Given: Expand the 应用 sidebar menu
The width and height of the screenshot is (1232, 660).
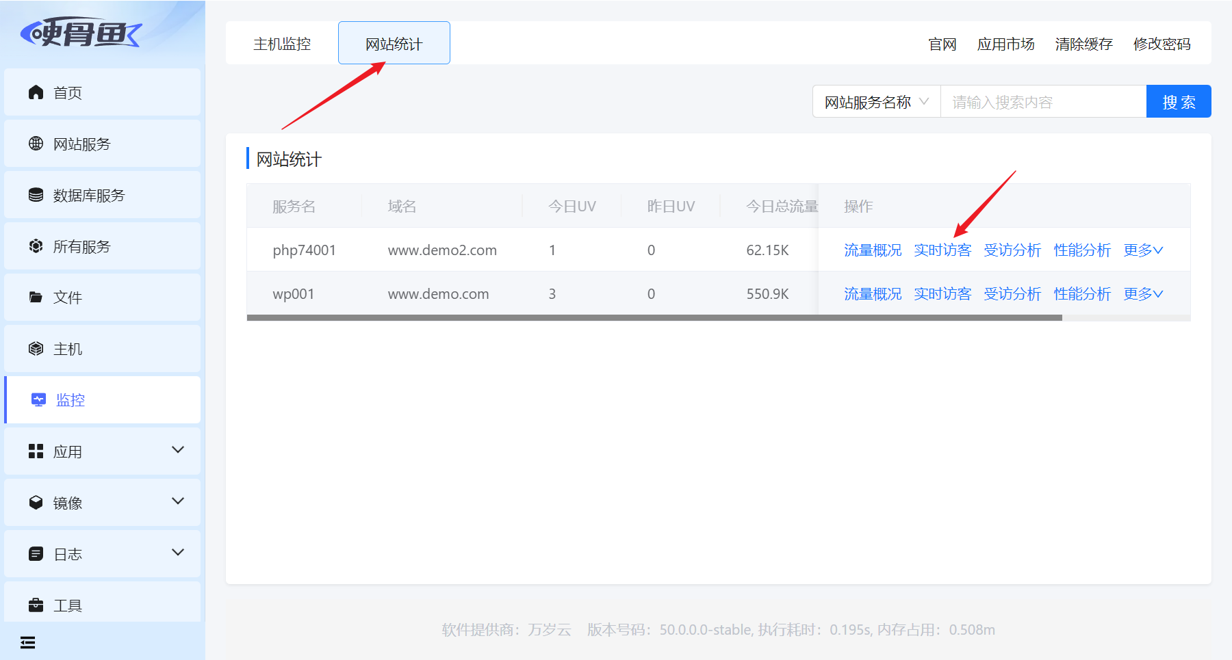Looking at the screenshot, I should pyautogui.click(x=178, y=450).
